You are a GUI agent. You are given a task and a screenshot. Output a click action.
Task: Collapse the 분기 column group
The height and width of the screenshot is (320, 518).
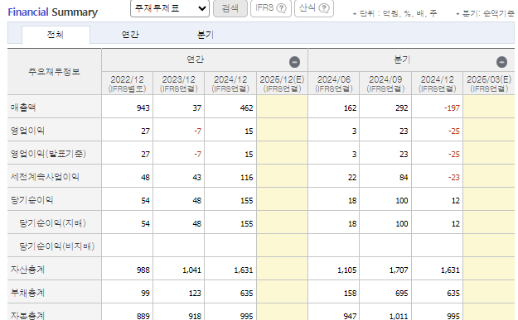click(501, 62)
